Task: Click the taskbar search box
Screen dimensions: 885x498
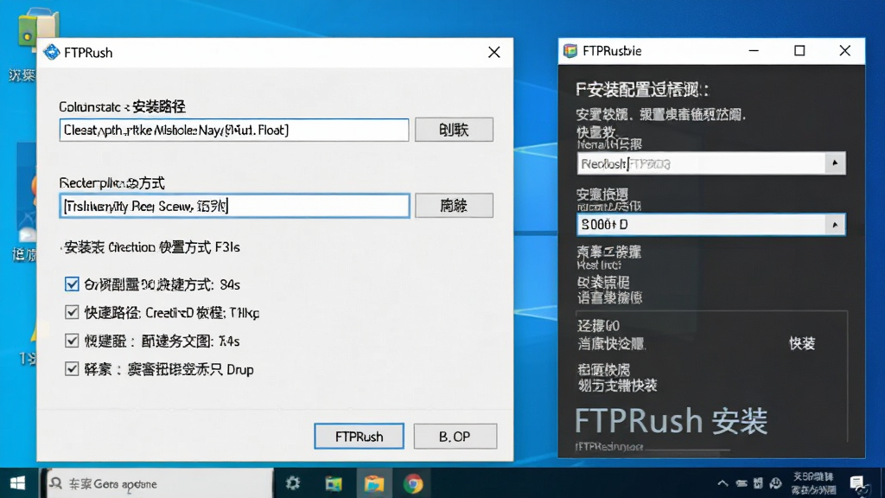Action: [x=158, y=483]
